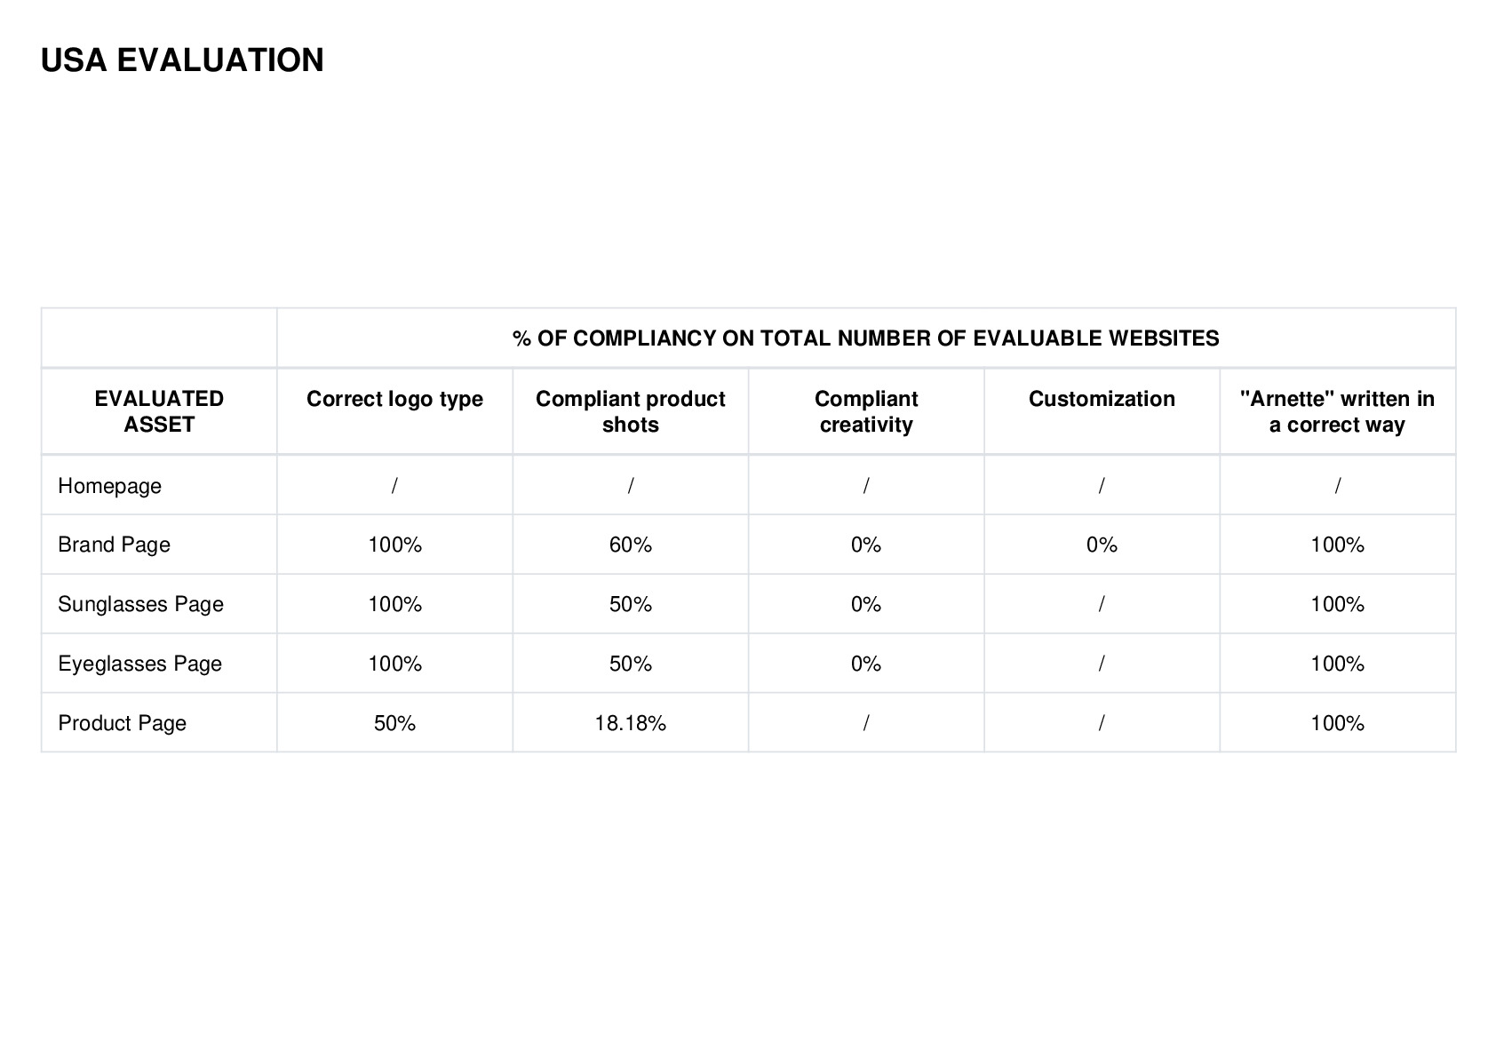This screenshot has height=1058, width=1496.
Task: Select the Arnette written correctly header
Action: click(x=1337, y=411)
